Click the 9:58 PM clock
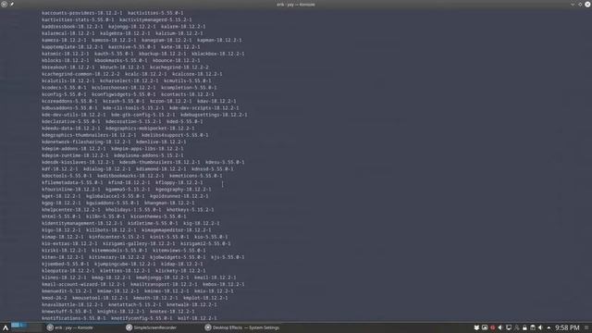The width and height of the screenshot is (592, 333). (567, 327)
